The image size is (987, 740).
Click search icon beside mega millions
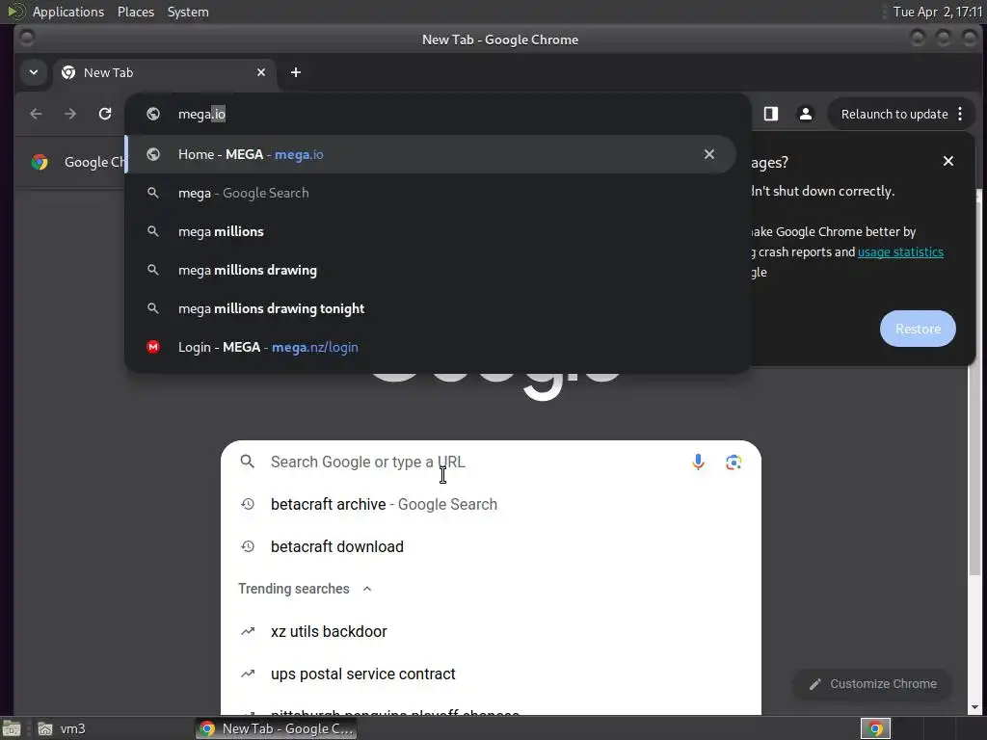[153, 231]
